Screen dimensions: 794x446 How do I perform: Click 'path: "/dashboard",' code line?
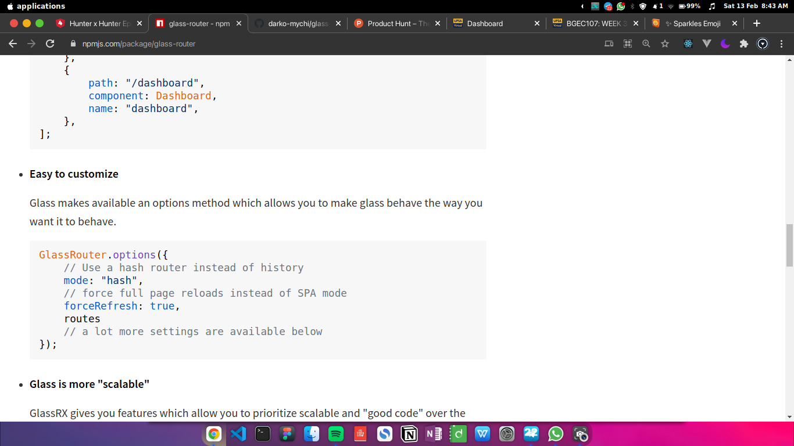146,83
